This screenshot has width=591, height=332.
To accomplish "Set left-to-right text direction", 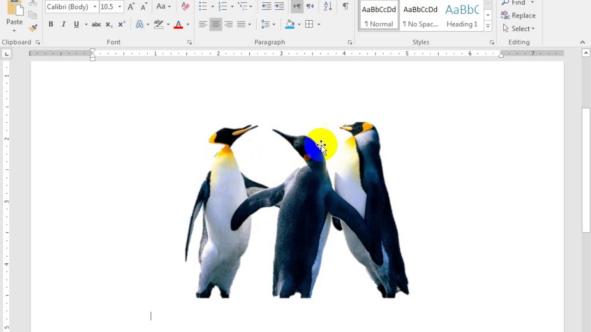I will coord(297,6).
